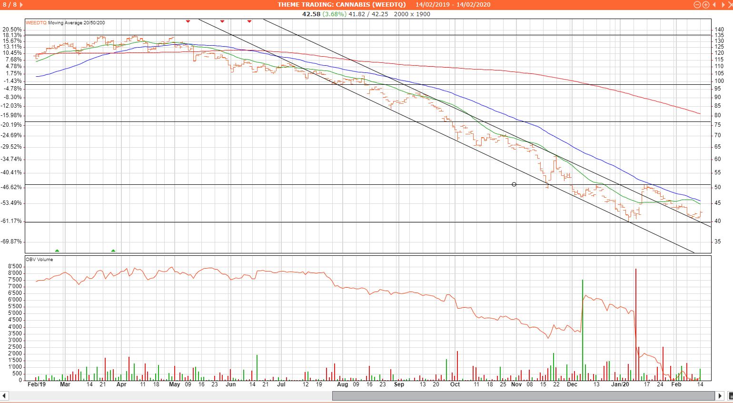Click the zoom out minus icon
Image resolution: width=733 pixels, height=403 pixels.
(697, 5)
